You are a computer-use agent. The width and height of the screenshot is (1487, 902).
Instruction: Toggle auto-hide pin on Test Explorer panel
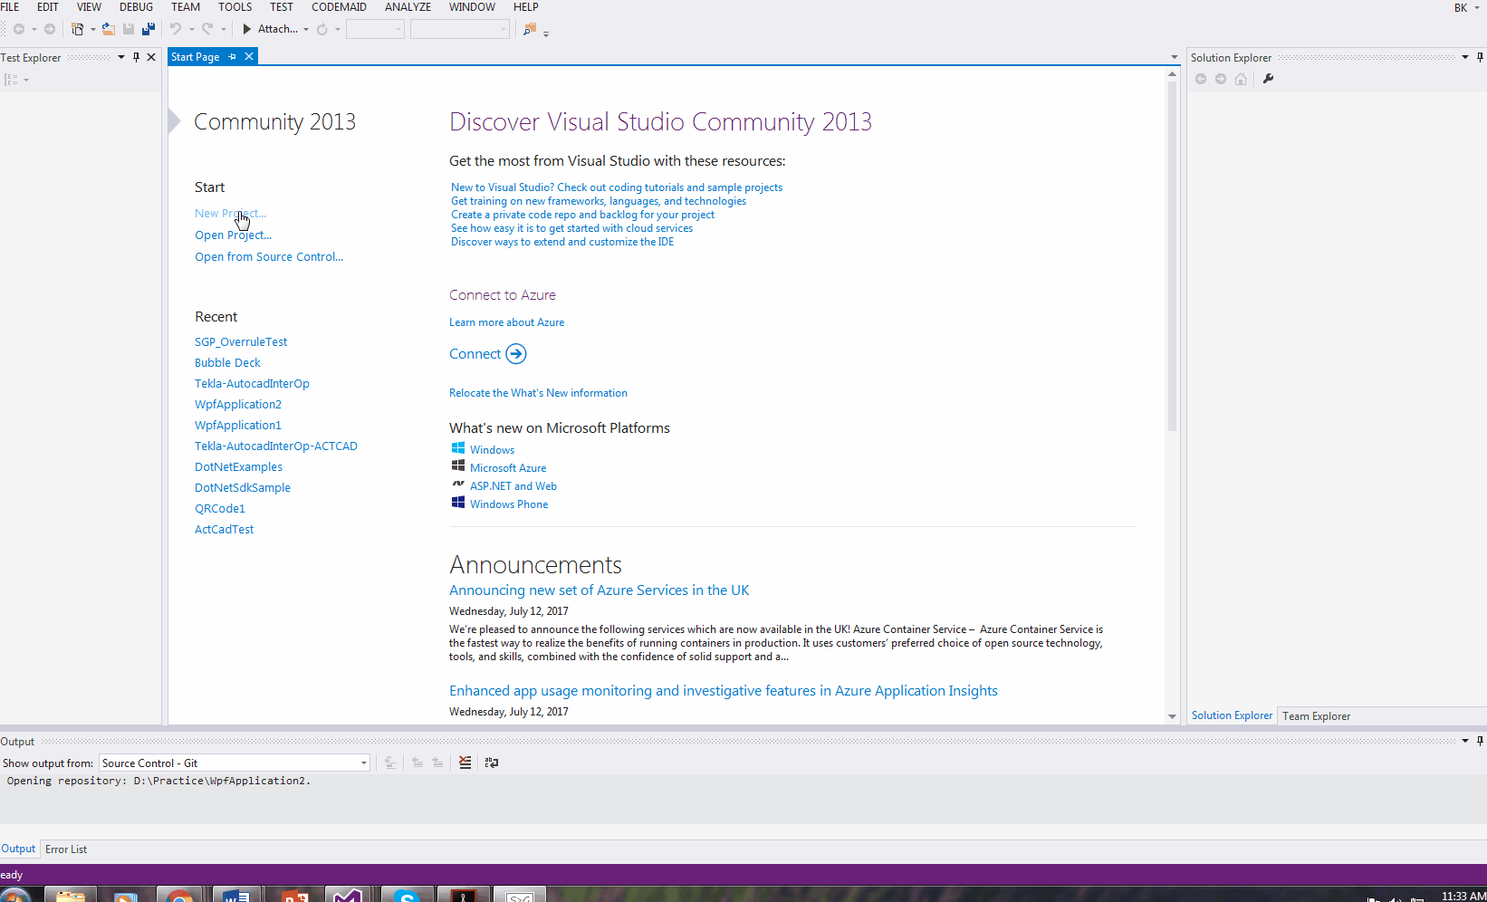136,57
